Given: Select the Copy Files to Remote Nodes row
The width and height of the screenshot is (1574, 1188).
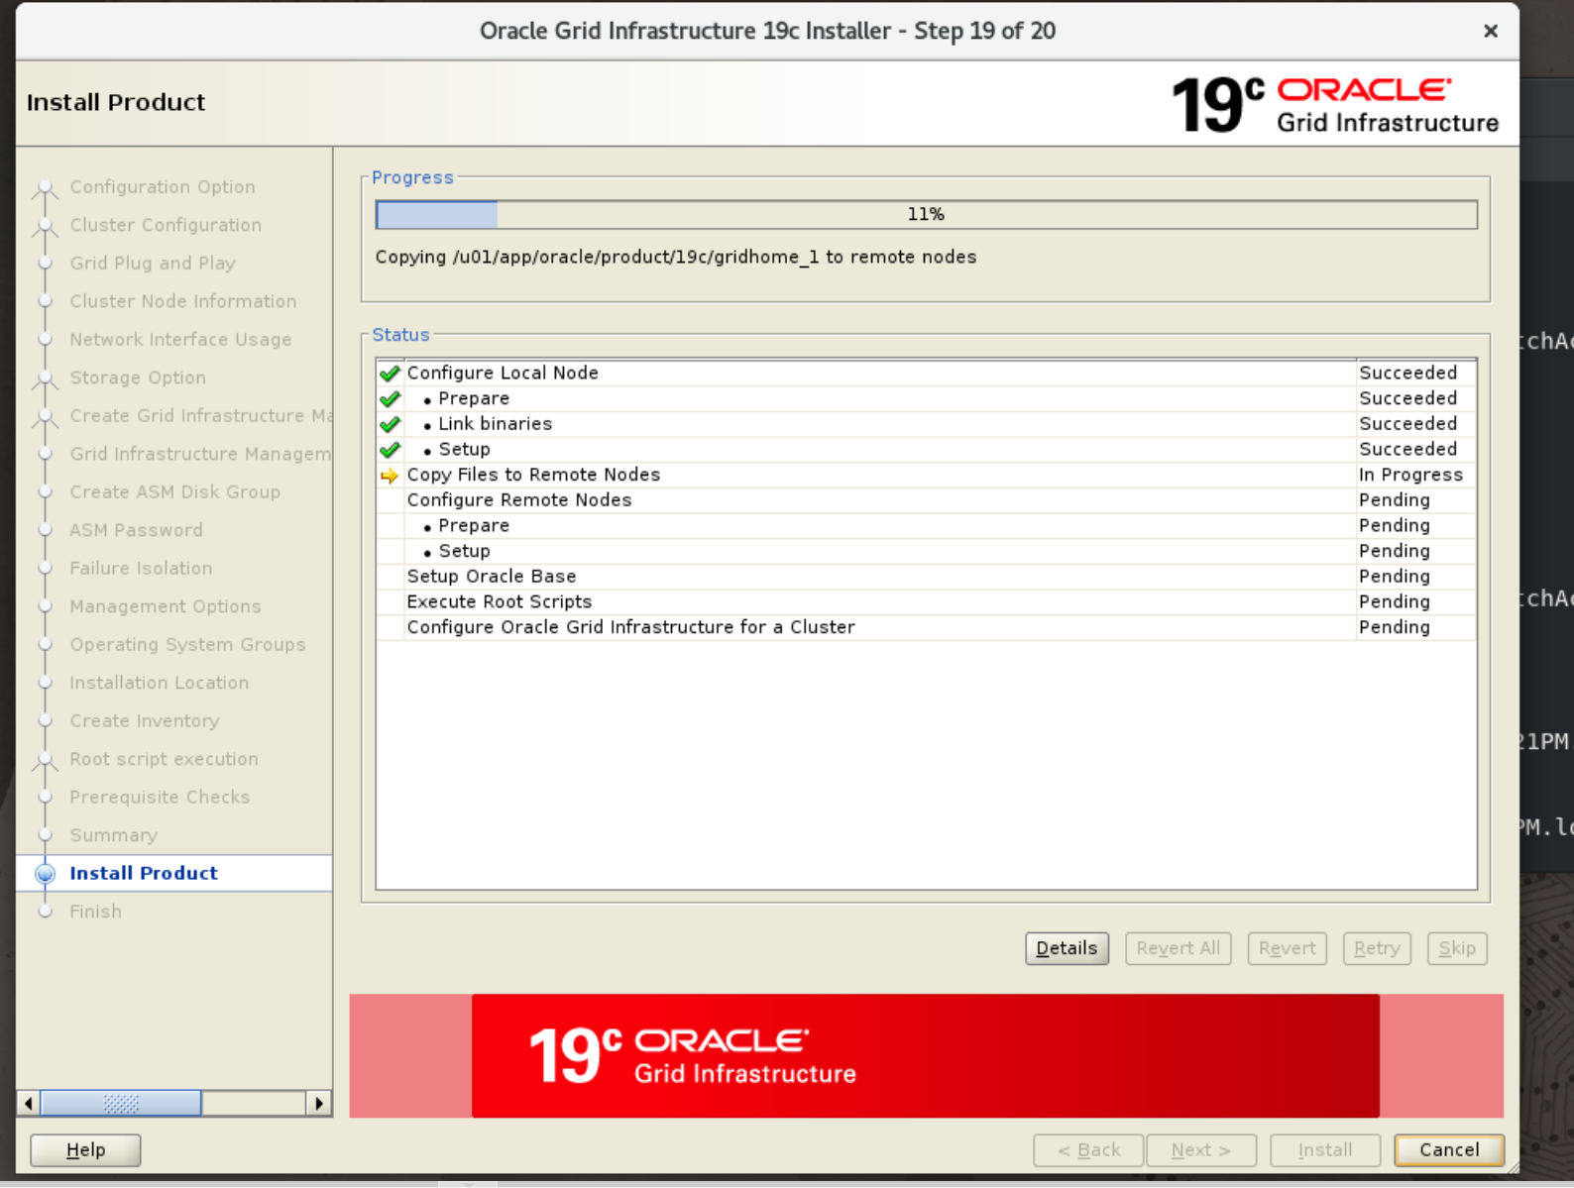Looking at the screenshot, I should [x=926, y=476].
